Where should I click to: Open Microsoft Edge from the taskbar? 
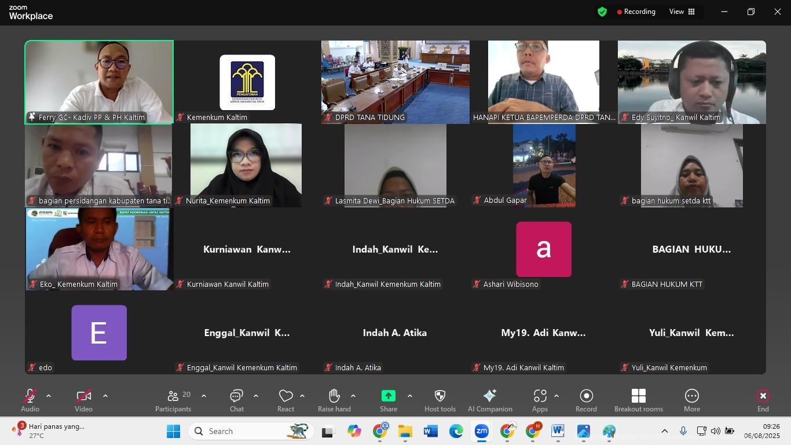(x=456, y=431)
